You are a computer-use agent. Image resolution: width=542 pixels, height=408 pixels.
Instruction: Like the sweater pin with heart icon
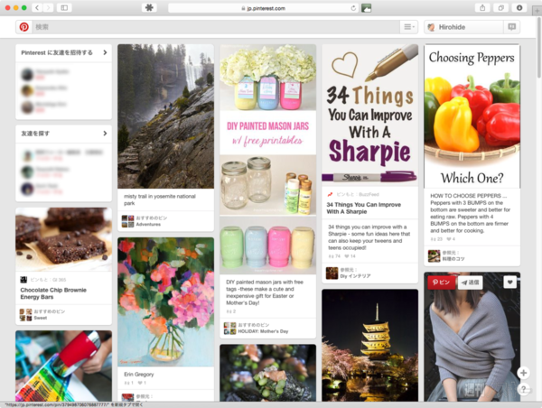509,283
